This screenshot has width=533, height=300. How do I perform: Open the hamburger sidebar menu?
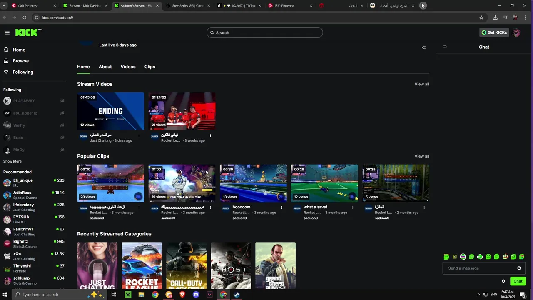[x=7, y=32]
